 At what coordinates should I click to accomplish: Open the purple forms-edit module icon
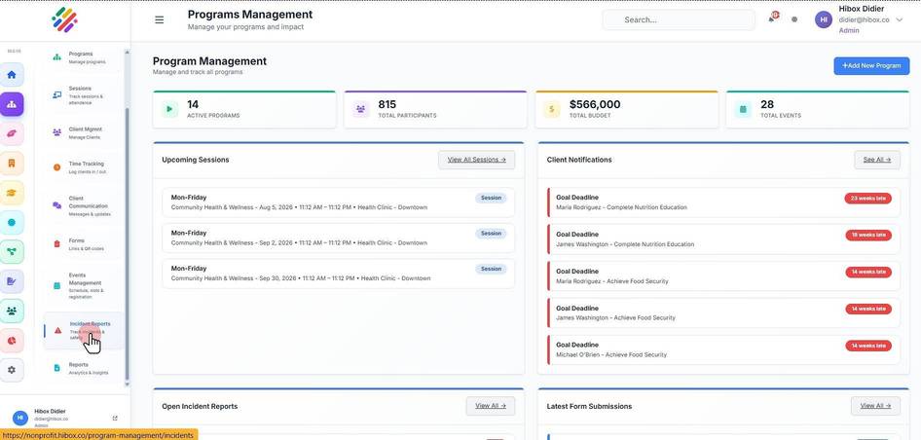(x=12, y=281)
